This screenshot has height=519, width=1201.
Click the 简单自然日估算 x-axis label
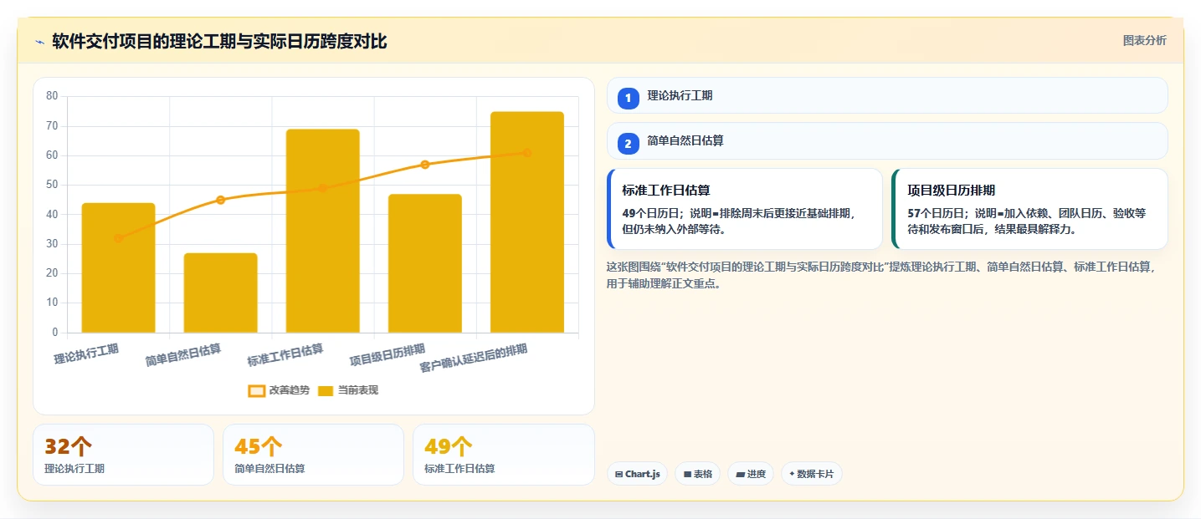(x=183, y=355)
